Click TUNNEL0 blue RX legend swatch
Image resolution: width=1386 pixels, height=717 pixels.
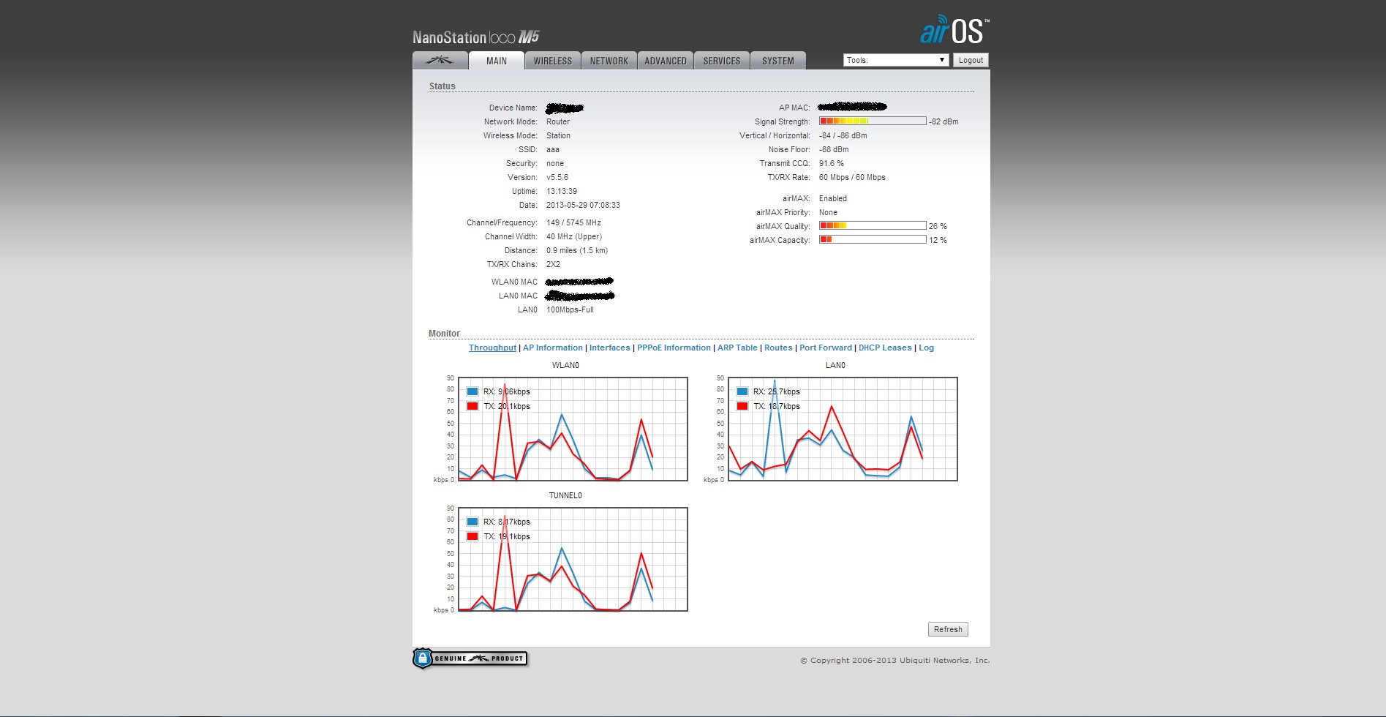(x=472, y=522)
